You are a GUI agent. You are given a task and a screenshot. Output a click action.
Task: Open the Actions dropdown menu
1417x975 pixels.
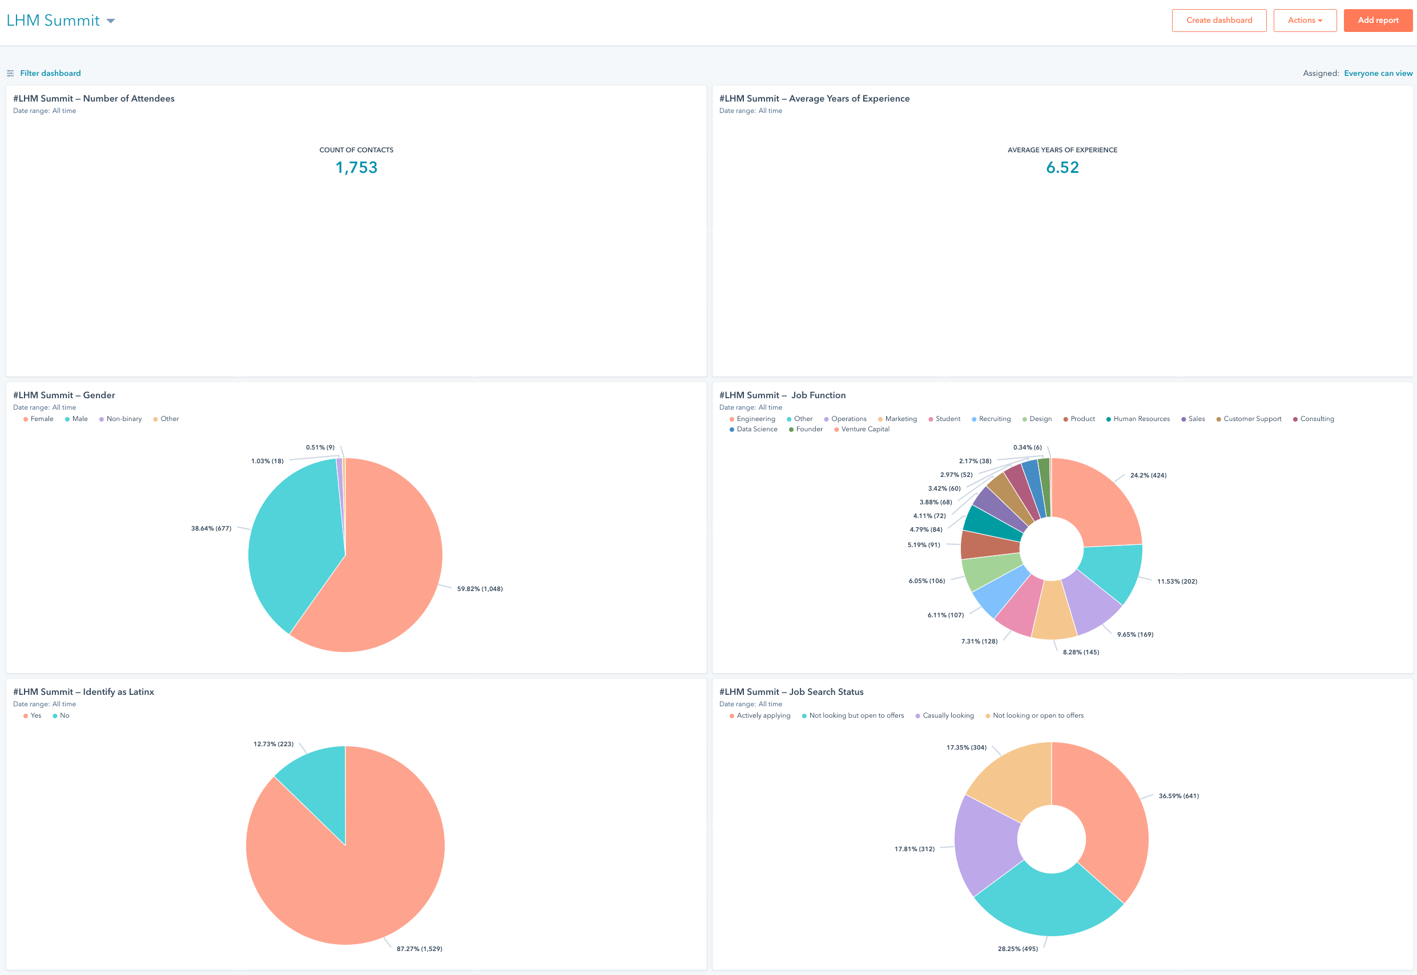pyautogui.click(x=1305, y=20)
